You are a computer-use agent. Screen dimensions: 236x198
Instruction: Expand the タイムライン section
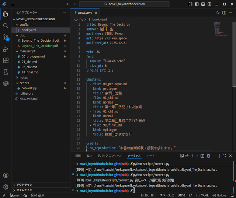(x=24, y=190)
